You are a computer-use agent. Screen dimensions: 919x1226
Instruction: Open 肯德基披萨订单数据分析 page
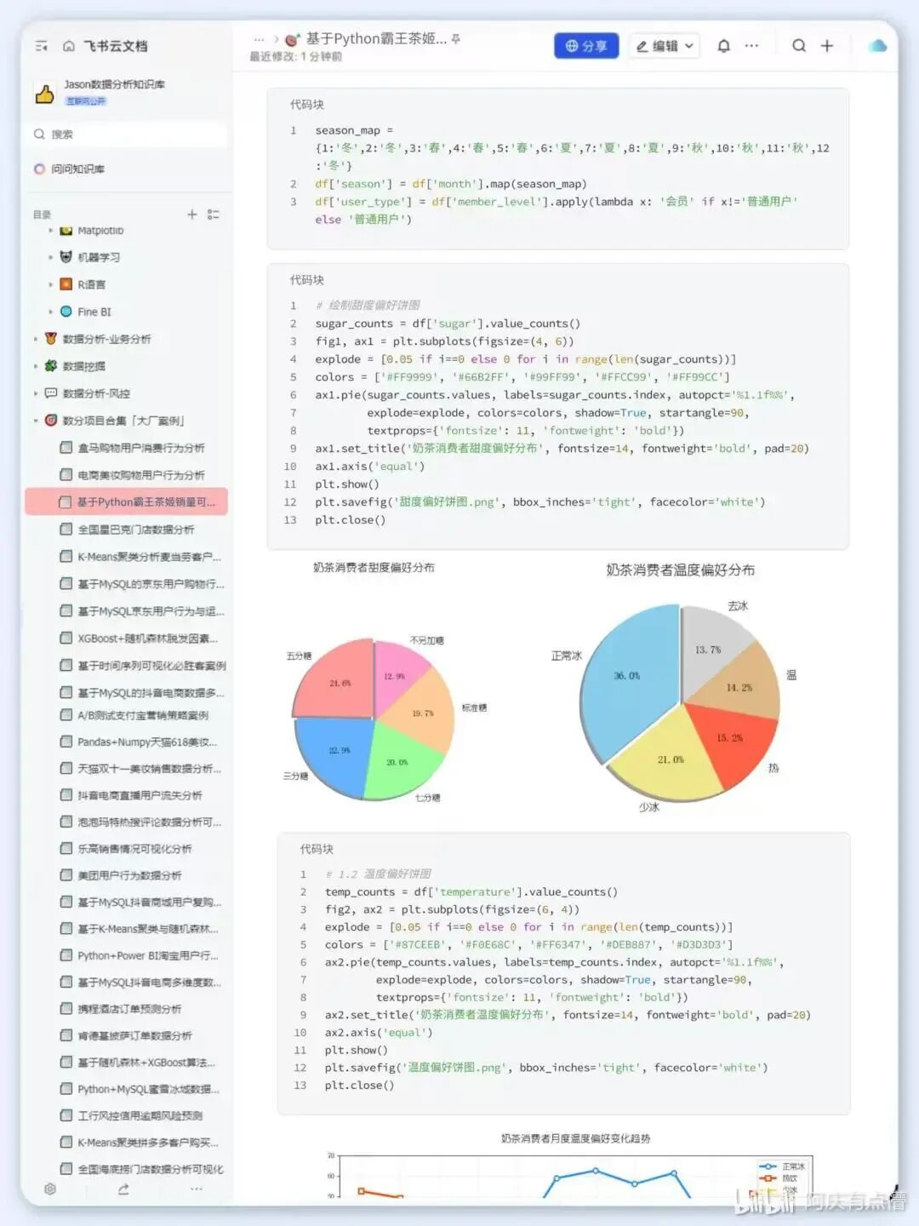(x=134, y=1036)
